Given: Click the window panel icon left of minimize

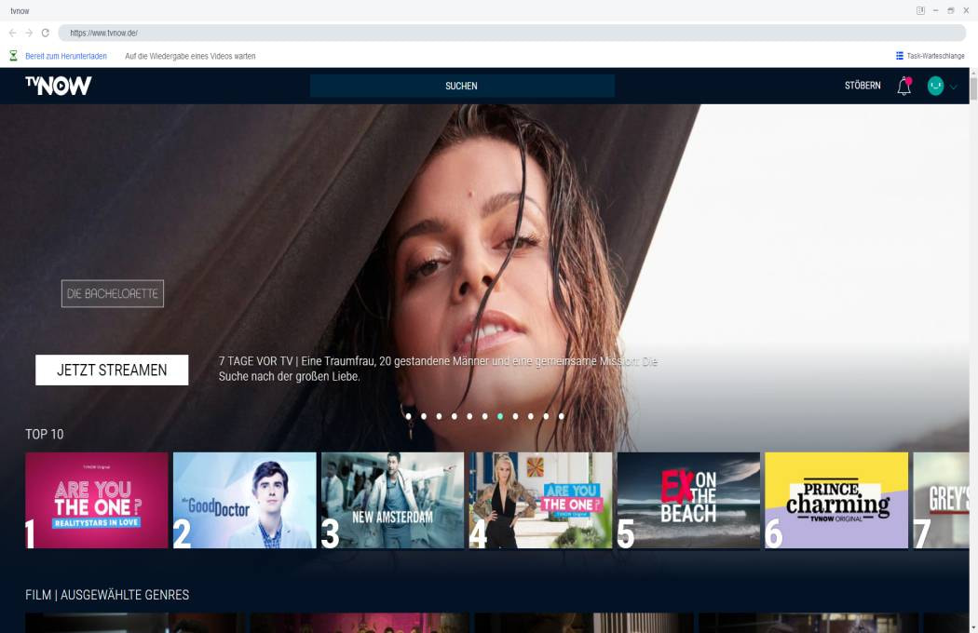Looking at the screenshot, I should pos(920,10).
